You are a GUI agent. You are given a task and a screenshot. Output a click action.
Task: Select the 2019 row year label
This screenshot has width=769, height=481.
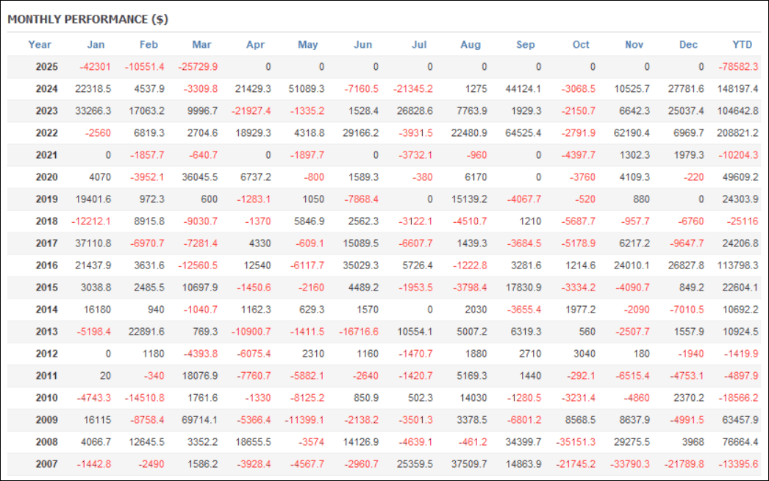click(46, 199)
